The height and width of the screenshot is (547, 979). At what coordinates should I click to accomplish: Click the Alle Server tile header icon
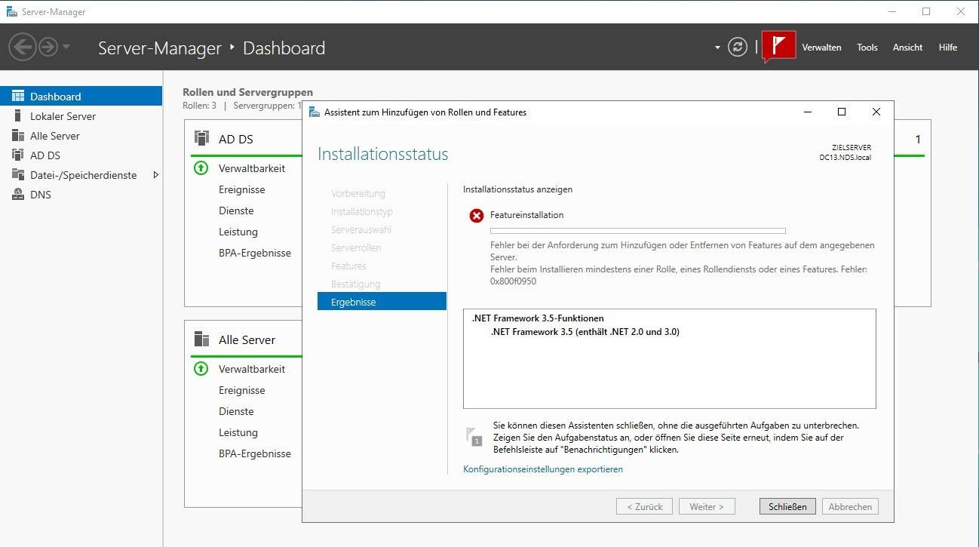(x=201, y=339)
